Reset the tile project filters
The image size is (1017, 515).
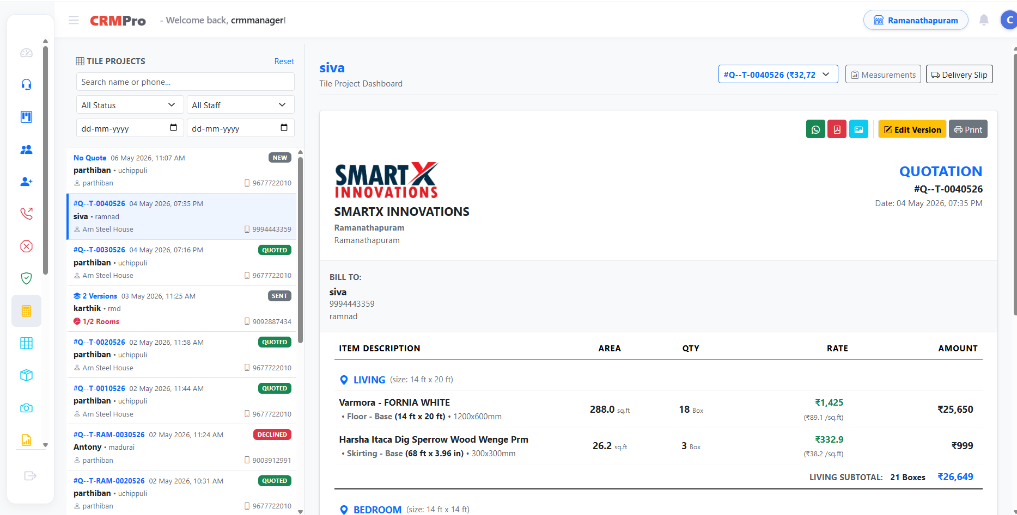point(284,61)
